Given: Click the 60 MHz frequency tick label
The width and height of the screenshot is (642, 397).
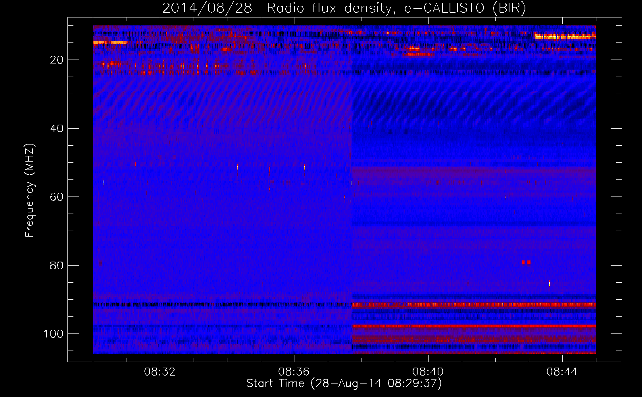Looking at the screenshot, I should pos(57,197).
